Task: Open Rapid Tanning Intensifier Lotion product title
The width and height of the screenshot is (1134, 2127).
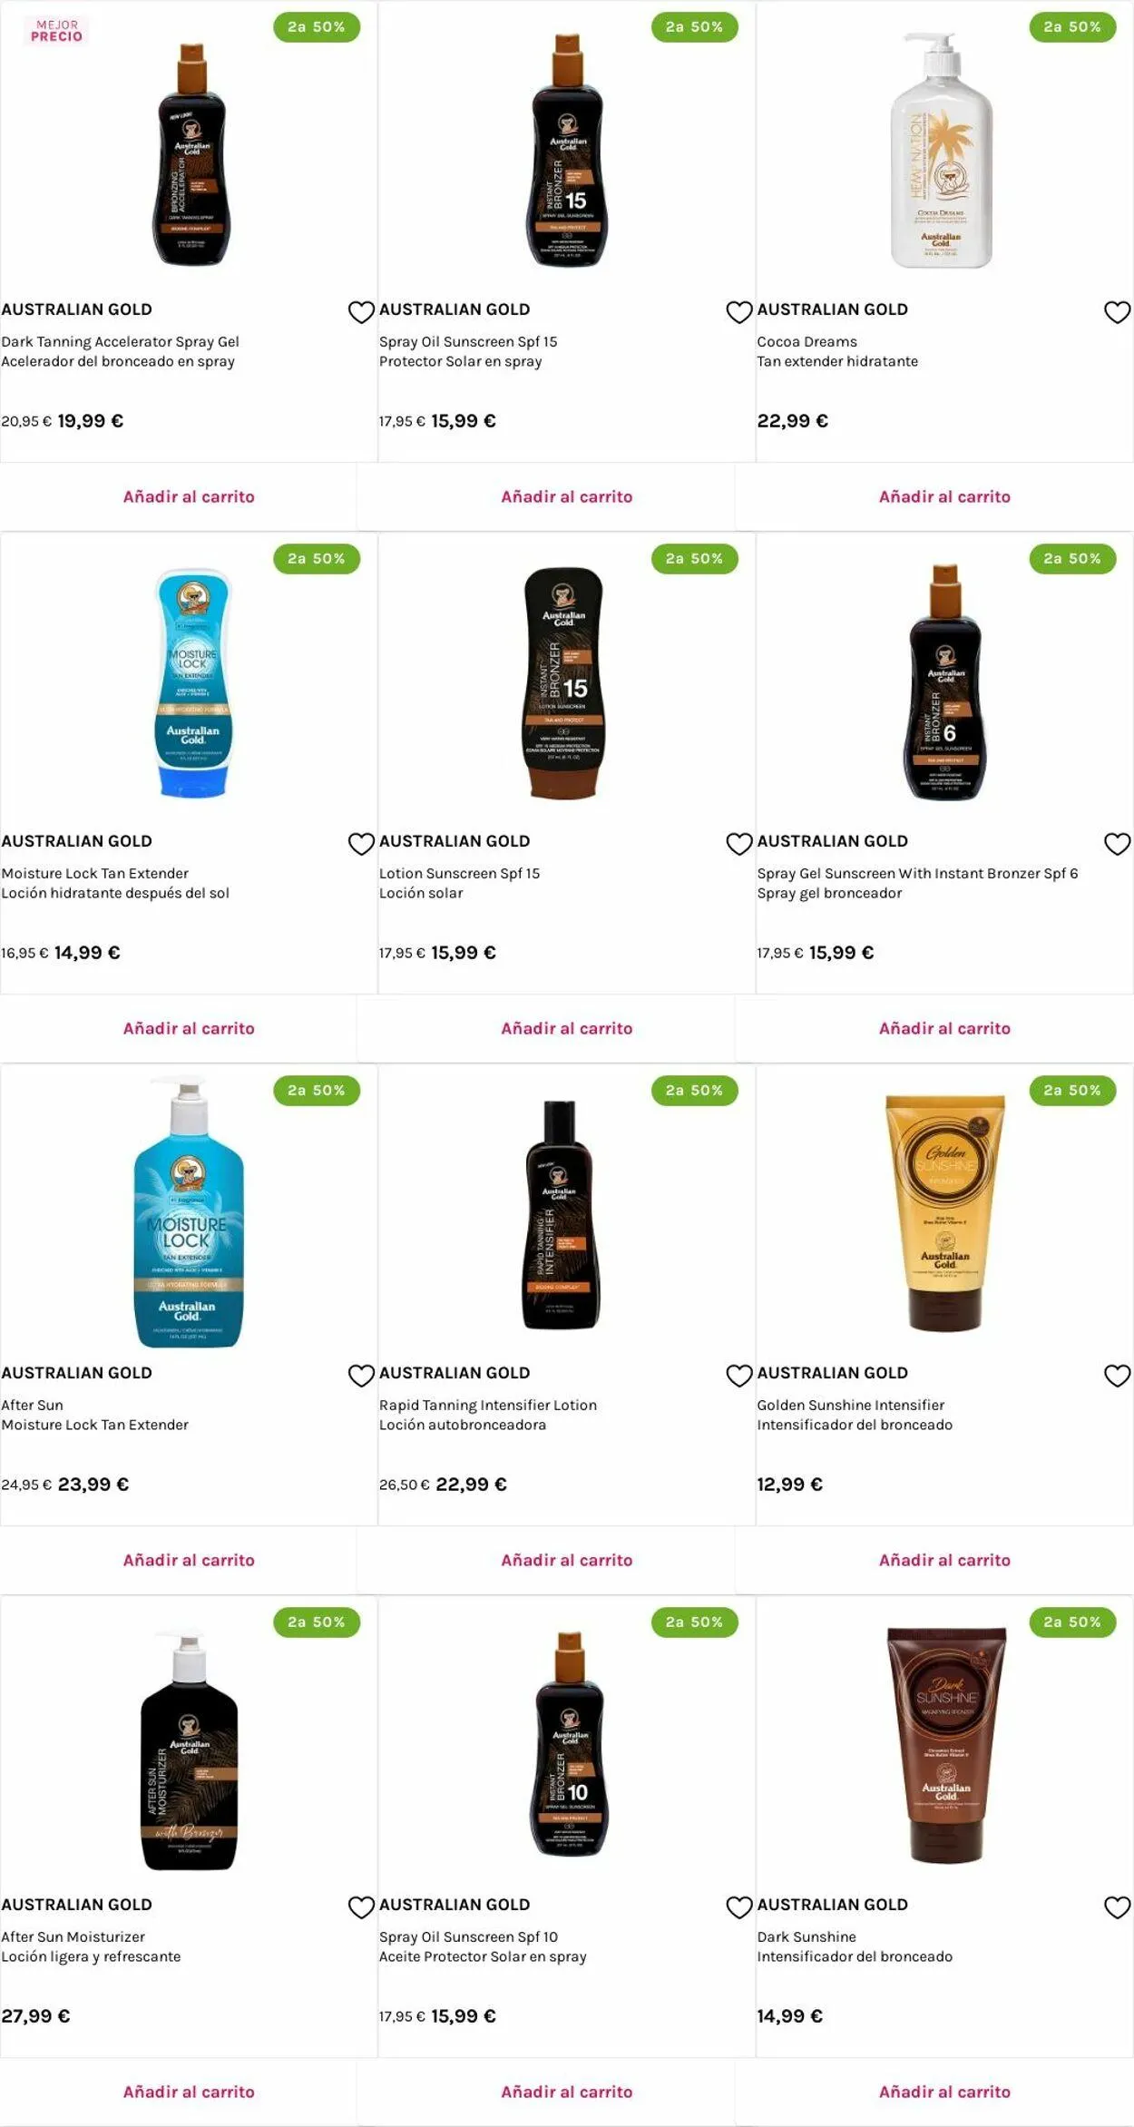Action: 488,1405
